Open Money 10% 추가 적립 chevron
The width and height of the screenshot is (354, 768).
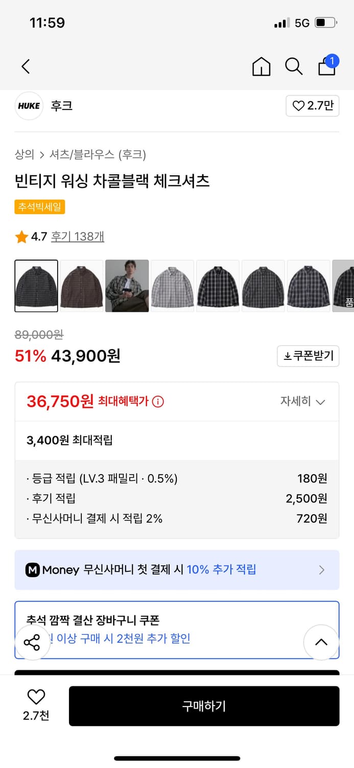pyautogui.click(x=321, y=570)
